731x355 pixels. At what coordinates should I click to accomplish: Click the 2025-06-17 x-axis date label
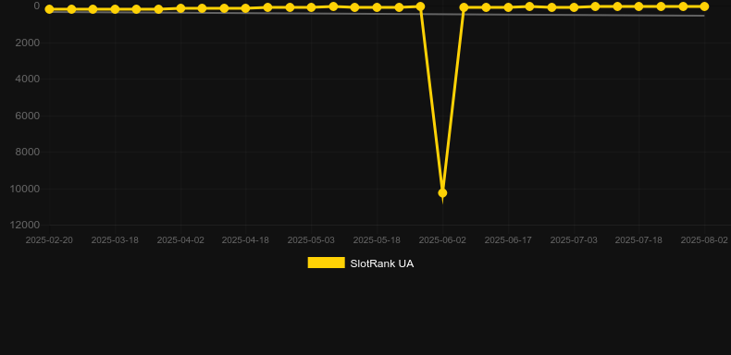click(x=508, y=240)
